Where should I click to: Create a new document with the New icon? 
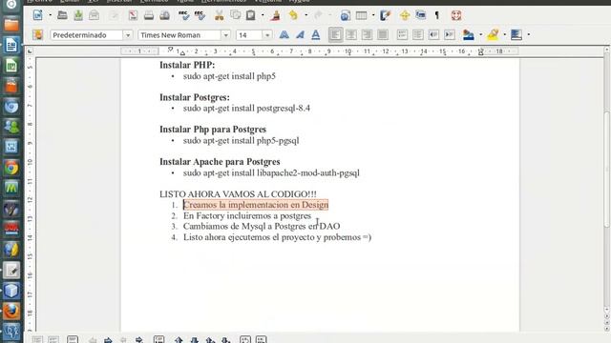point(38,15)
